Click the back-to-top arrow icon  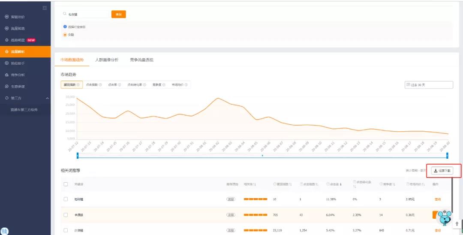(x=457, y=224)
